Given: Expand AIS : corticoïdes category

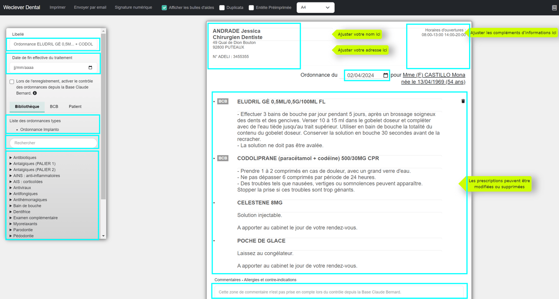Looking at the screenshot, I should (26, 182).
